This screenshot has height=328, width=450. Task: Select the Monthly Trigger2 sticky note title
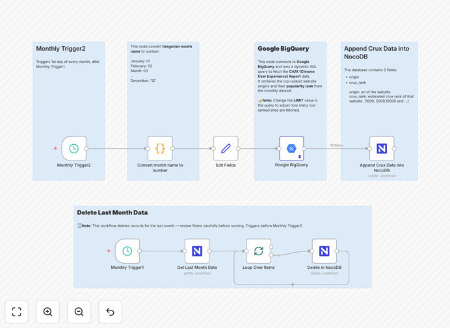(61, 49)
